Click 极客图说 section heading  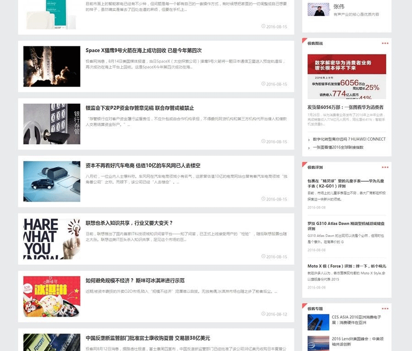click(315, 44)
